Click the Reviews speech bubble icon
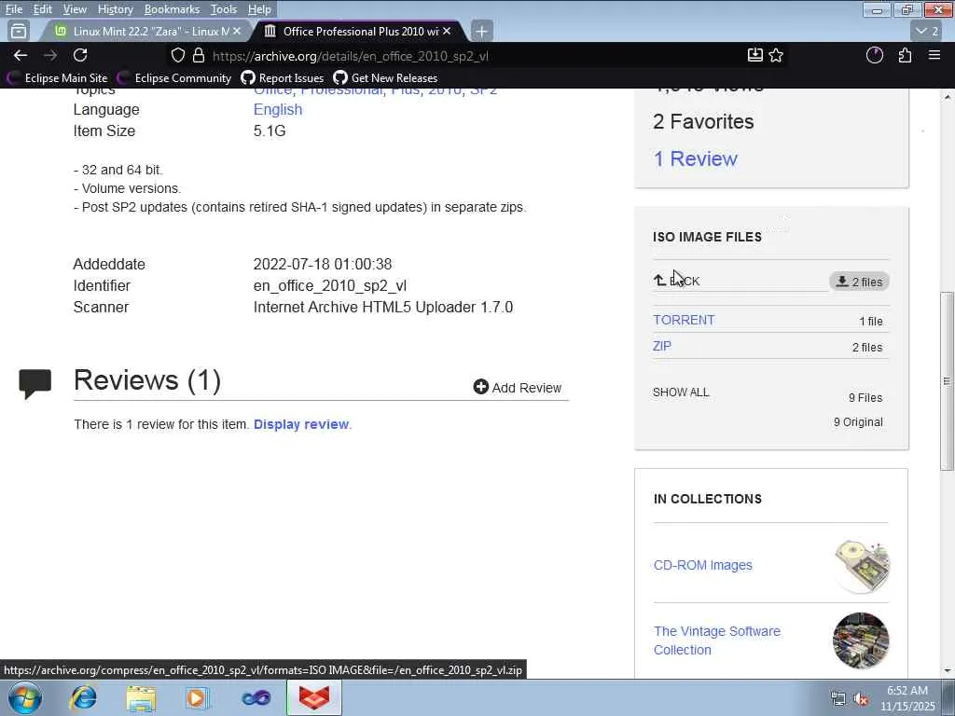This screenshot has width=955, height=716. coord(35,383)
